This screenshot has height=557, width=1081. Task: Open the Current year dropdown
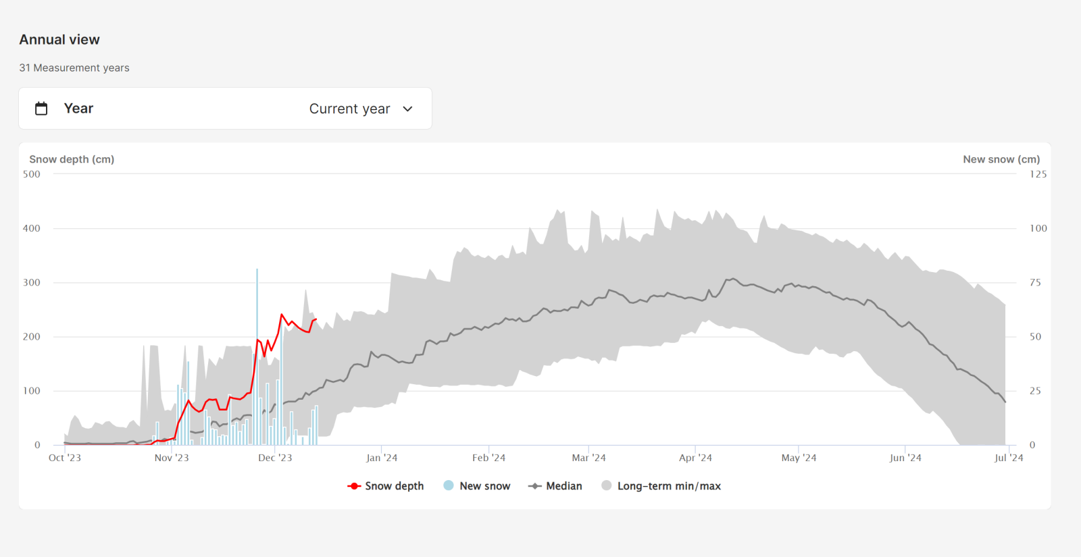[x=350, y=109]
